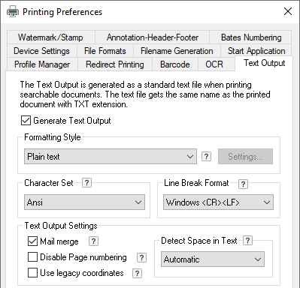Open Detect Space in Text help icon
The image size is (300, 288).
pos(247,241)
